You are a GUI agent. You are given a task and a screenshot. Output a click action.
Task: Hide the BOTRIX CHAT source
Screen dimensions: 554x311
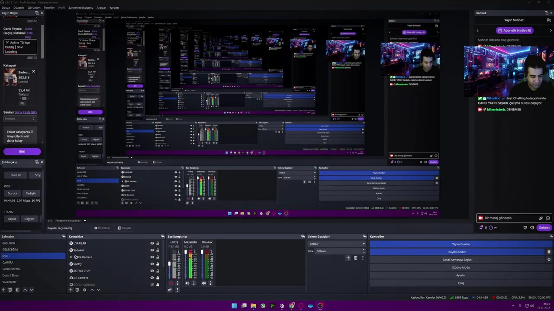pos(152,271)
